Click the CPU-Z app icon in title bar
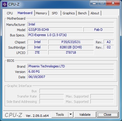Viewport: 122px width, 121px height. point(5,4)
